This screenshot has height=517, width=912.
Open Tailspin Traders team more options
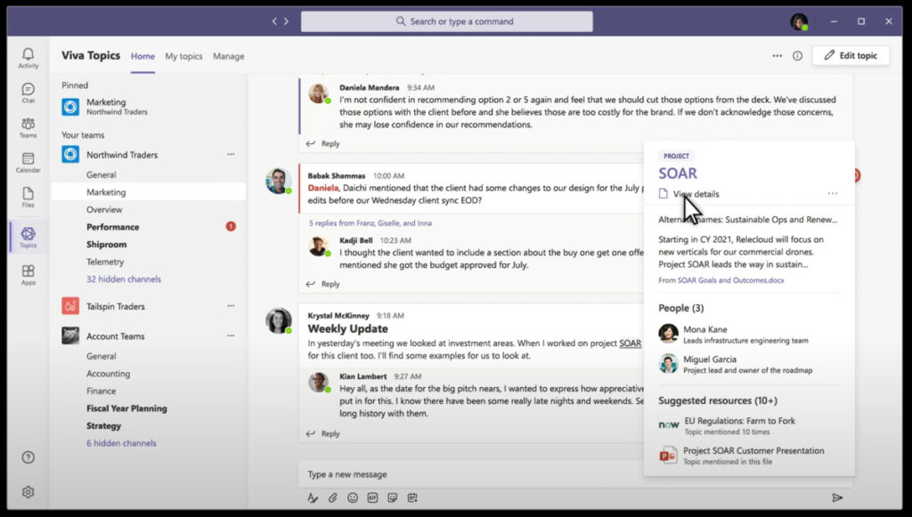pos(231,305)
